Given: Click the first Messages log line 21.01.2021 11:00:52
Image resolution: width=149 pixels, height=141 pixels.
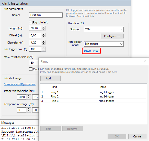Looking at the screenshot, I should click(18, 128).
